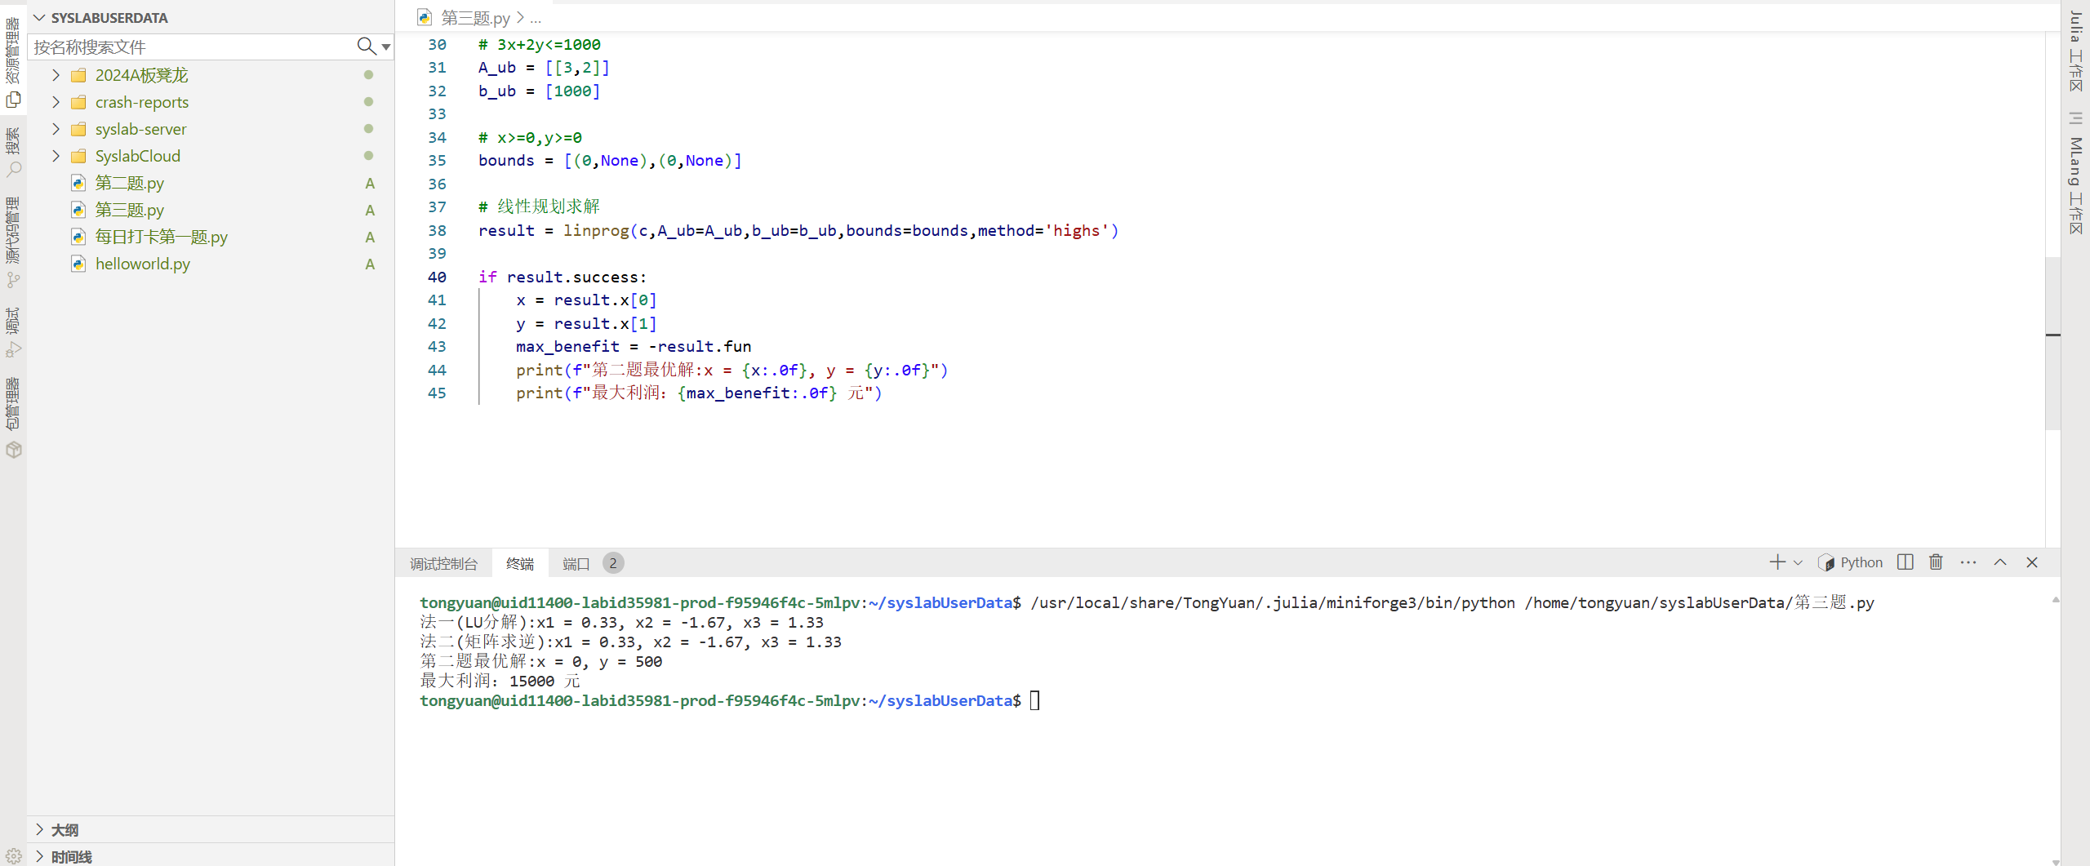Open the 调试 debug sidebar view

pos(13,332)
